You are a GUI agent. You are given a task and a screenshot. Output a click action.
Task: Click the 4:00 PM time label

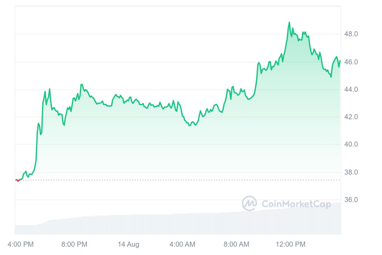[20, 244]
